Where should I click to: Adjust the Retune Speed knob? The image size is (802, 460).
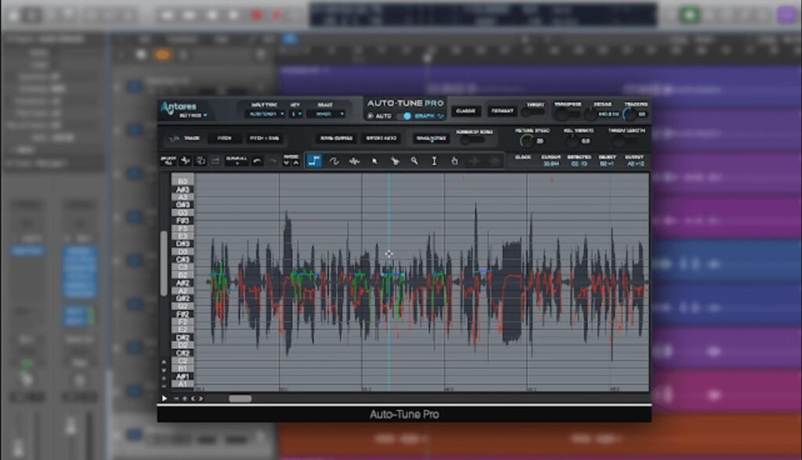tap(526, 142)
